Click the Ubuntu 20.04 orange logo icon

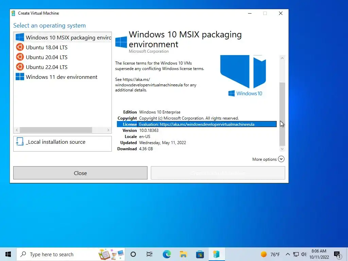pyautogui.click(x=20, y=57)
